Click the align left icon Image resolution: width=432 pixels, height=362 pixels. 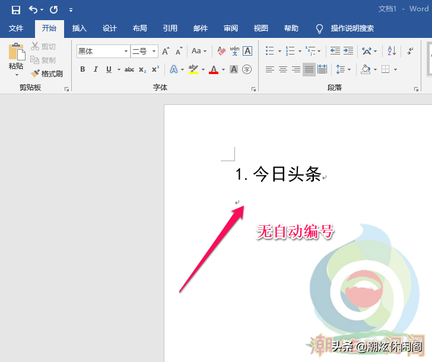point(270,69)
